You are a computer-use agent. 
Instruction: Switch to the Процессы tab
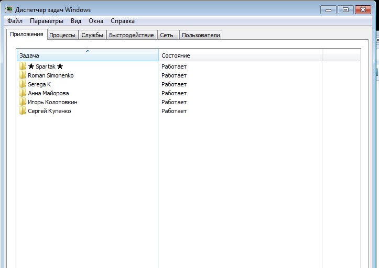click(x=62, y=35)
